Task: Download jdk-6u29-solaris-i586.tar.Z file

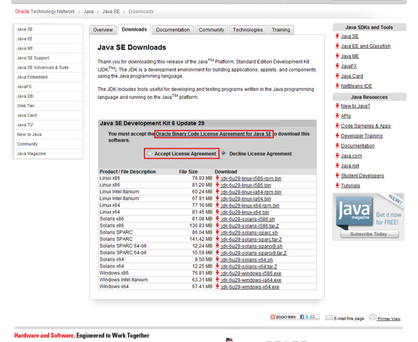Action: (x=250, y=226)
